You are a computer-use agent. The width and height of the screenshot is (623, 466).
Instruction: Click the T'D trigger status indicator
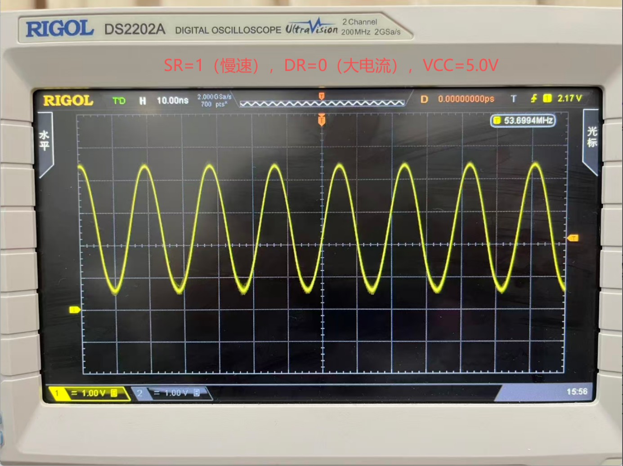coord(119,101)
